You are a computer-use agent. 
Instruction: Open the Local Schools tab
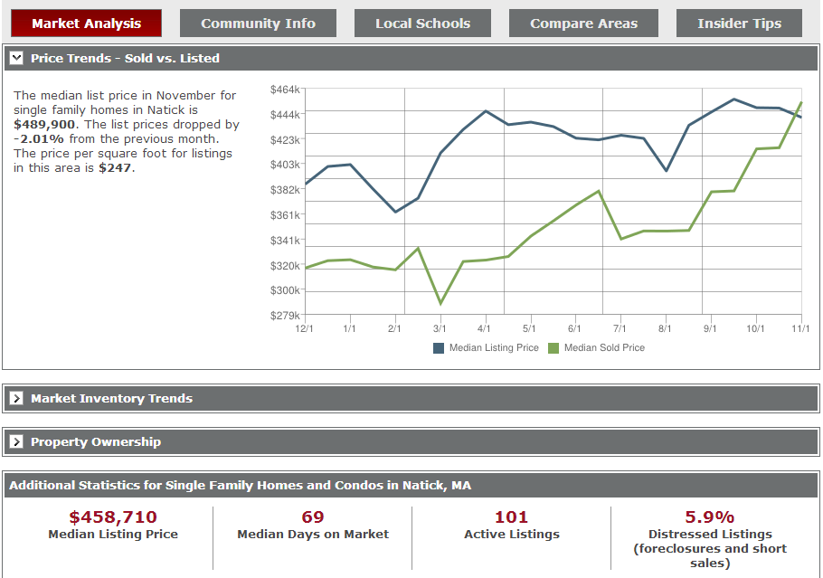coord(422,23)
